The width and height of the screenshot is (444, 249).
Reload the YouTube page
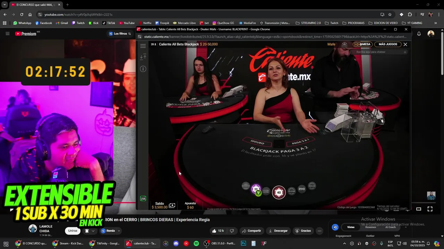[x=22, y=15]
